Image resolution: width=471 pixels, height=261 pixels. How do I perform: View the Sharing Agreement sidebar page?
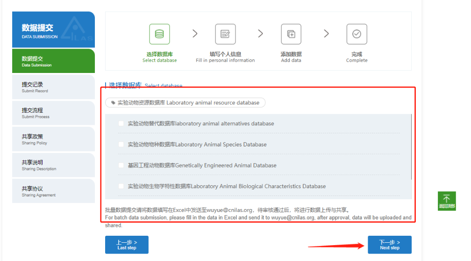(x=53, y=191)
